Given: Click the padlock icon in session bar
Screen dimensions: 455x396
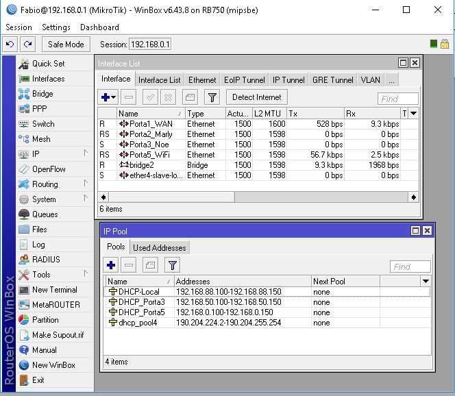Looking at the screenshot, I should click(445, 44).
